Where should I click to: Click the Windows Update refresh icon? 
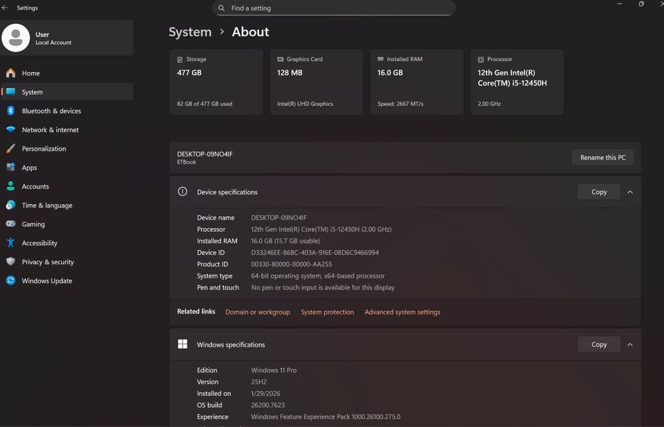pos(11,280)
